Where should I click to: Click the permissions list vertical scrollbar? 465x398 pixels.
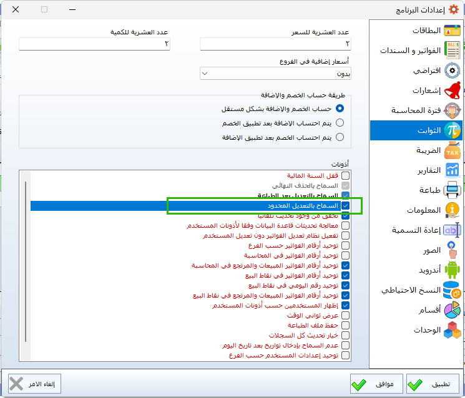[25, 262]
